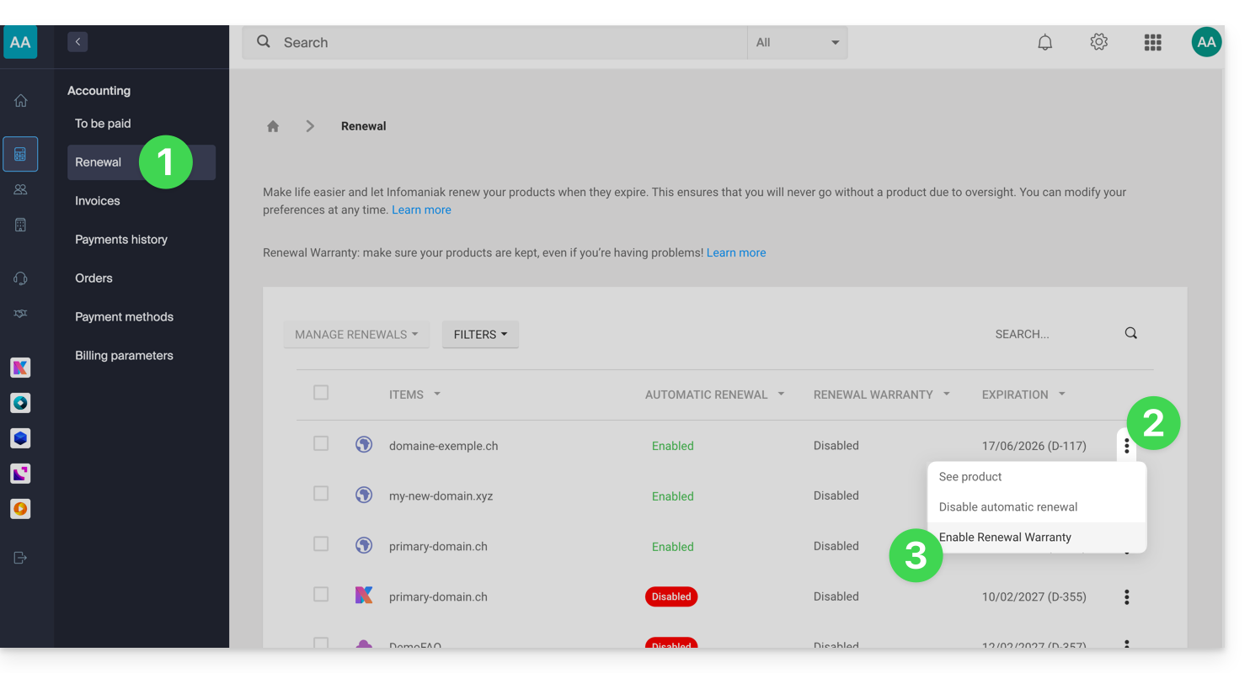This screenshot has height=673, width=1250.
Task: Tick the checkbox for my-new-domain.xyz
Action: point(321,494)
